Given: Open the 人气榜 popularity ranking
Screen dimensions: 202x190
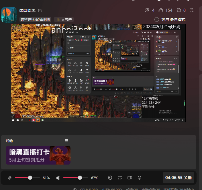Looking at the screenshot, I should tap(64, 19).
